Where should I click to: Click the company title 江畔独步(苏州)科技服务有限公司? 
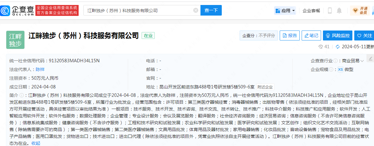(x=84, y=36)
